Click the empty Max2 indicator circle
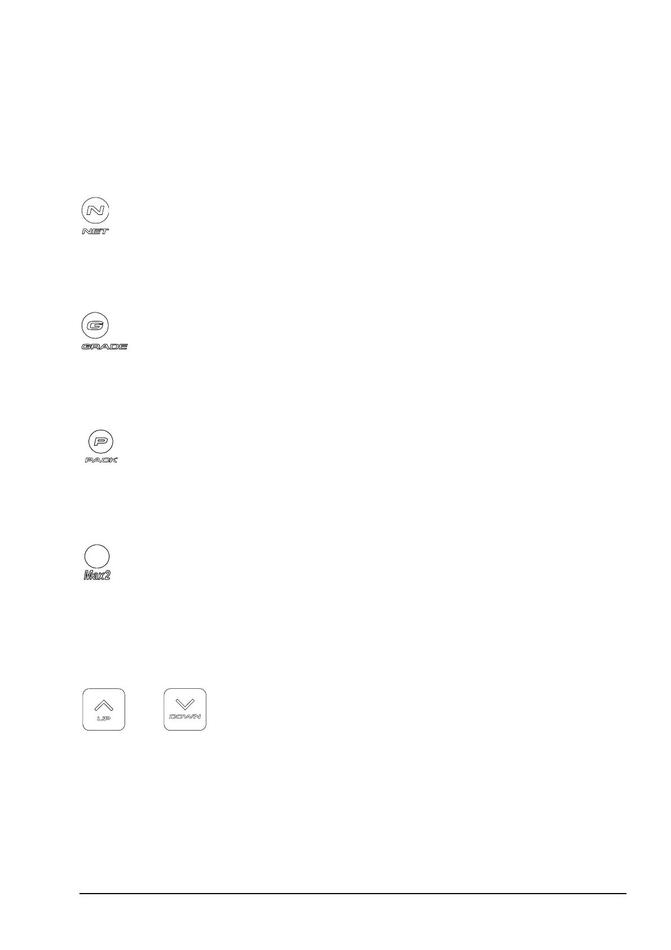 pos(96,556)
